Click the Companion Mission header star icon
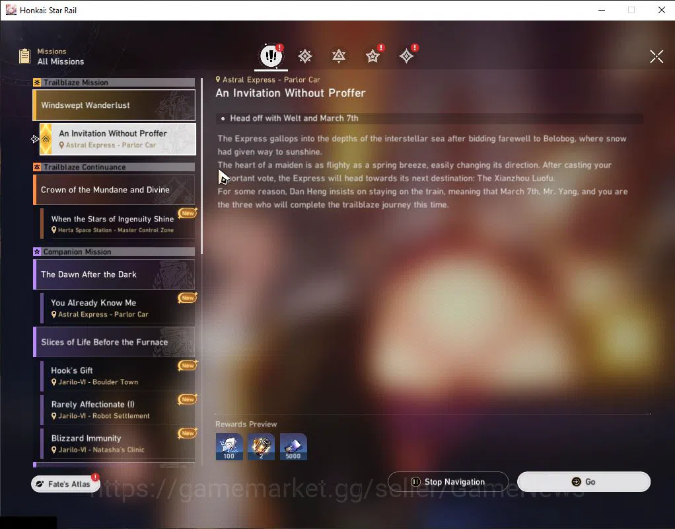 point(38,251)
